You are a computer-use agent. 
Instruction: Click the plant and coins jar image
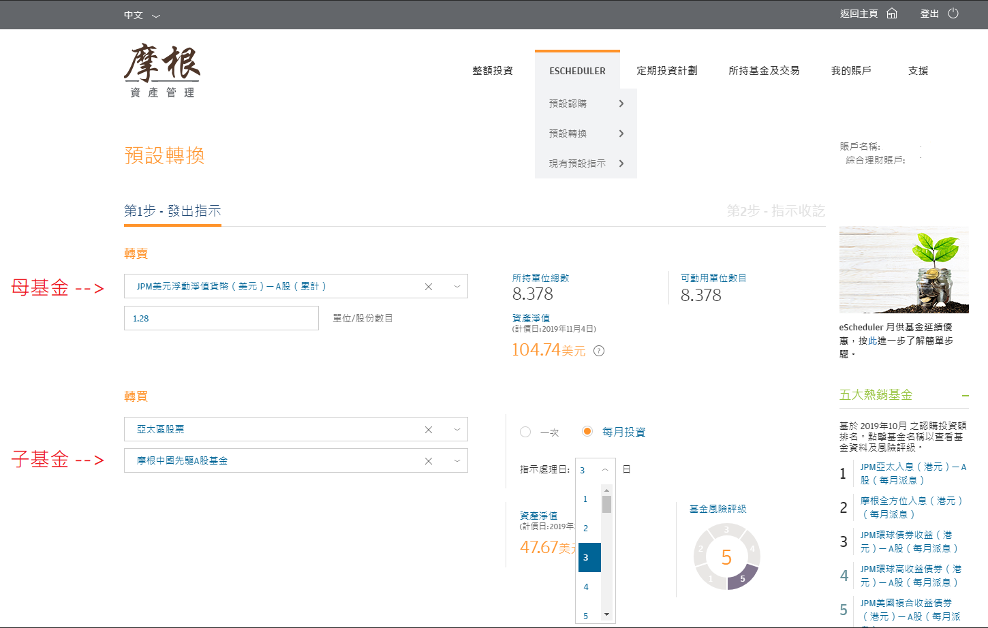click(x=904, y=270)
